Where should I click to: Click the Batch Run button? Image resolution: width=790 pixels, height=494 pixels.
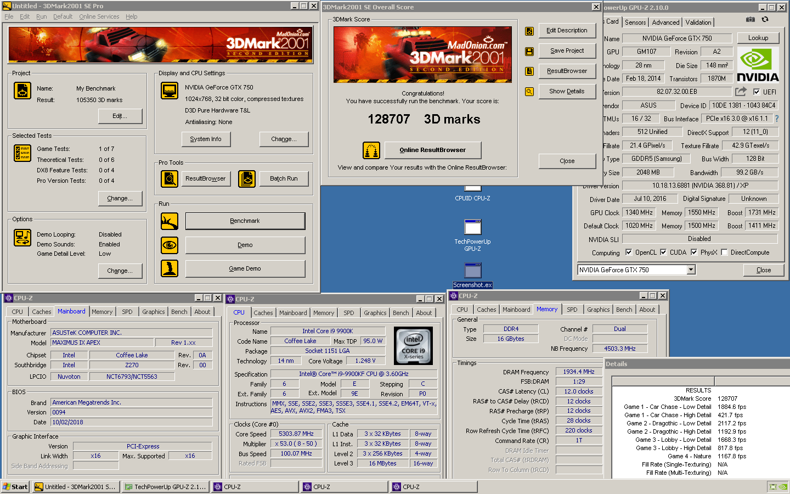[x=284, y=178]
